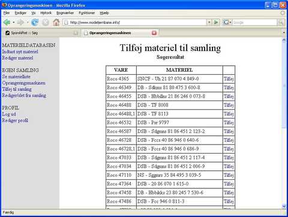
Task: Close the Oprangeringsmaskinen tab with the red icon
Action: [154, 33]
